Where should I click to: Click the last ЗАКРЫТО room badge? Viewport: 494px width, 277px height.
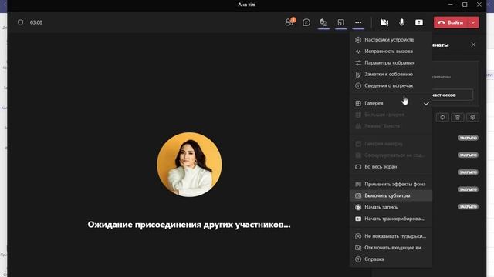click(469, 207)
